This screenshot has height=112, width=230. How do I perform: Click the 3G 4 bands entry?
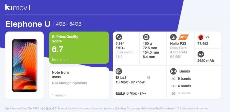(x=181, y=86)
